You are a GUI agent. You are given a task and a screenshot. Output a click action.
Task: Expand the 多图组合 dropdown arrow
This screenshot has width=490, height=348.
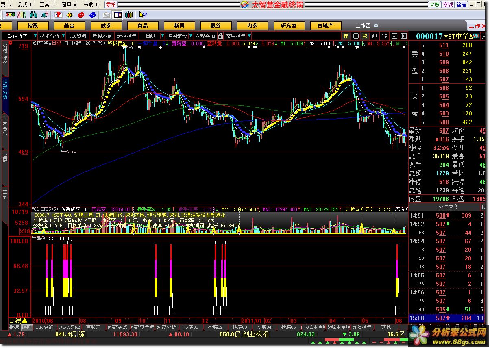190,36
